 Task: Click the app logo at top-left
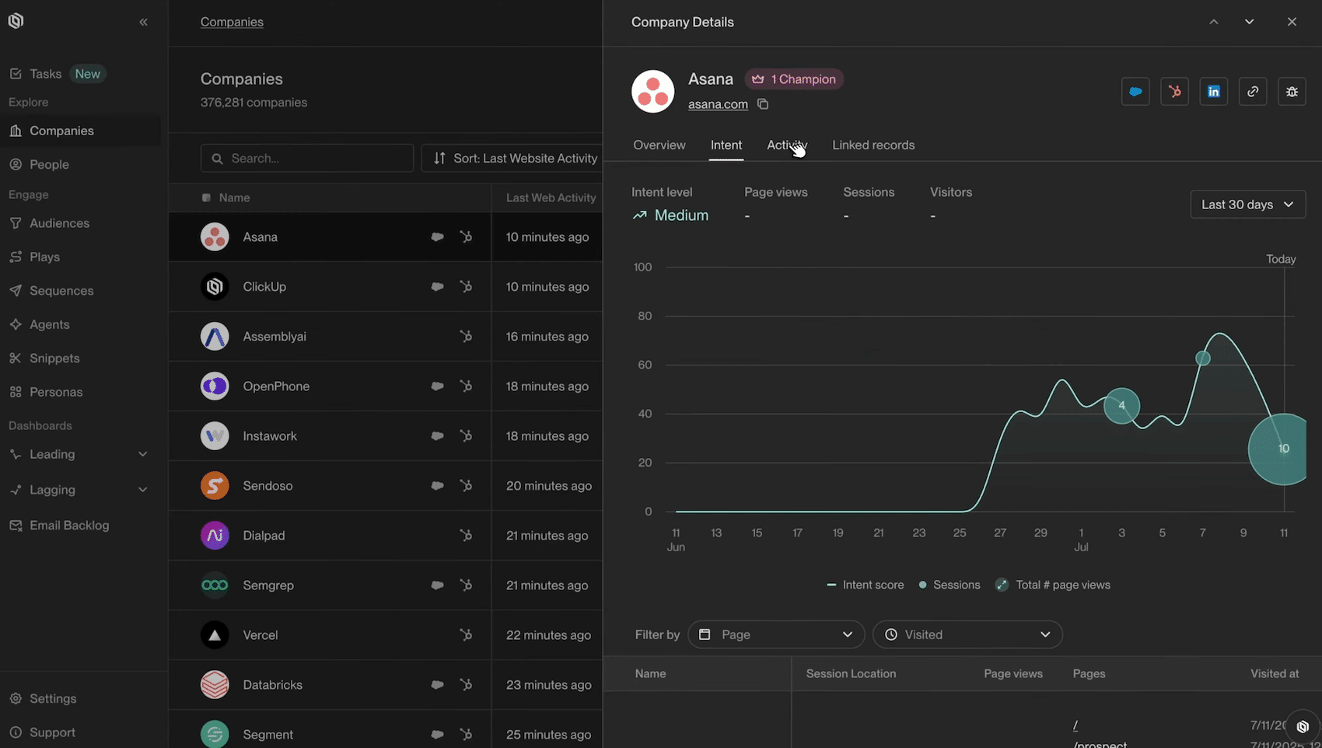point(16,21)
